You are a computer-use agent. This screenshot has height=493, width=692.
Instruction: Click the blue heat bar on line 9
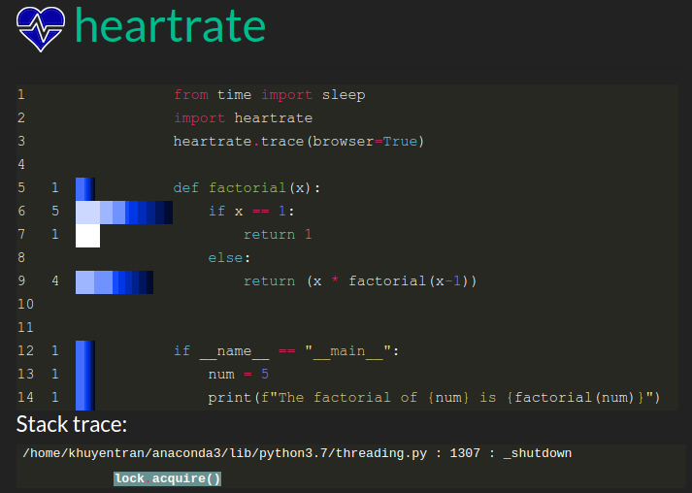115,281
